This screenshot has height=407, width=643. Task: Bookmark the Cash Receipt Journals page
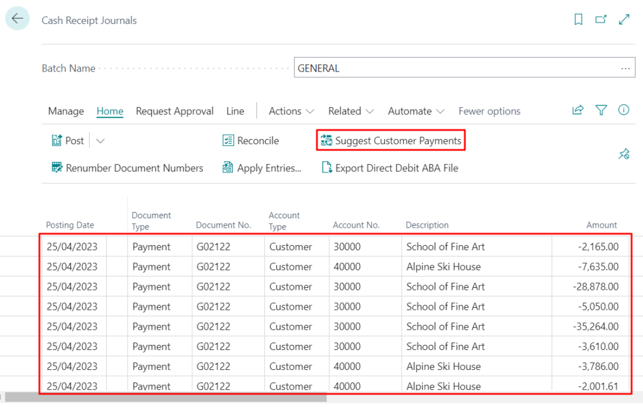(x=578, y=19)
